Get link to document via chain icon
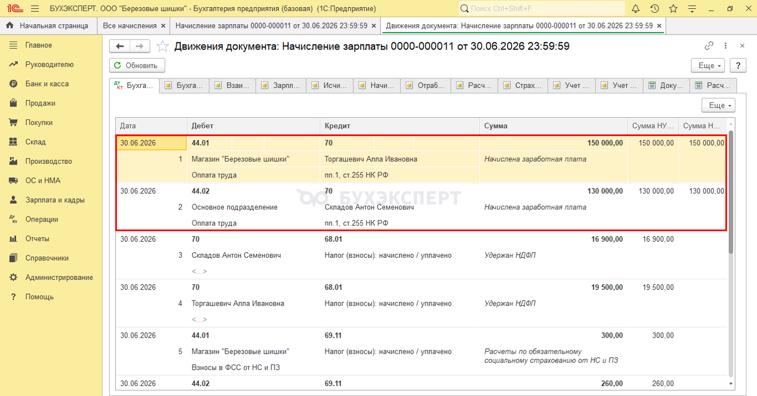The image size is (757, 396). click(x=709, y=46)
